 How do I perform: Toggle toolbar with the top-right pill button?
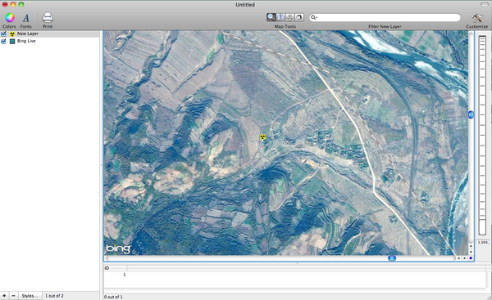pos(485,4)
